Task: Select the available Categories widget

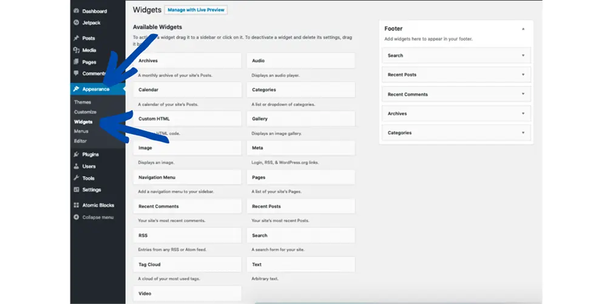Action: [x=301, y=90]
